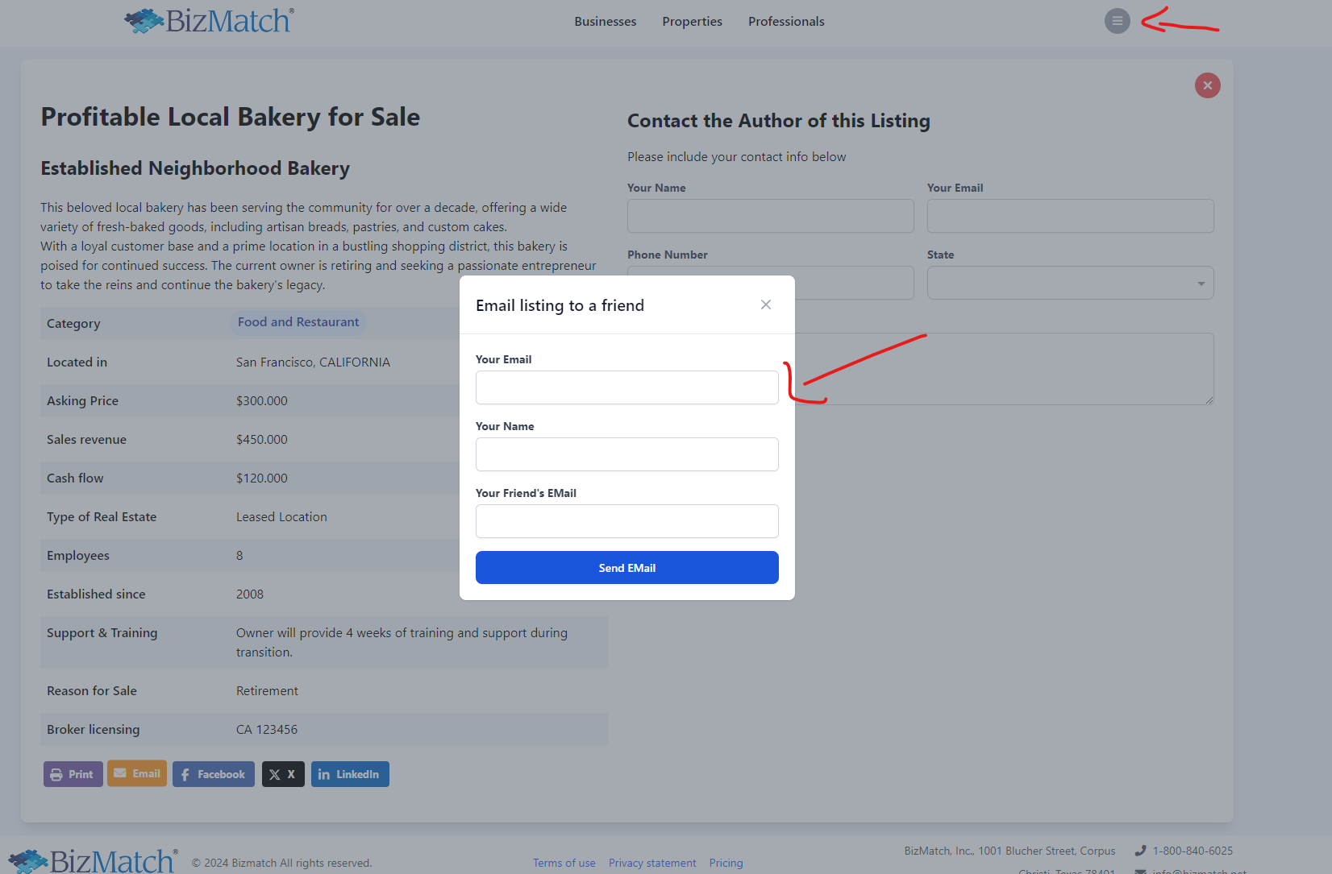Open the hamburger menu in header
Viewport: 1332px width, 874px height.
[1117, 21]
